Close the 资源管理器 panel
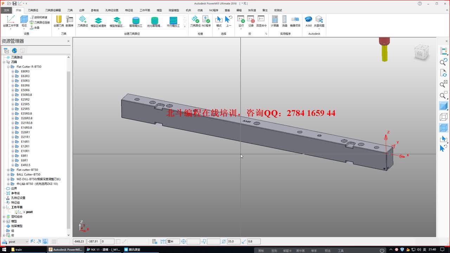The height and width of the screenshot is (253, 450). [x=69, y=41]
